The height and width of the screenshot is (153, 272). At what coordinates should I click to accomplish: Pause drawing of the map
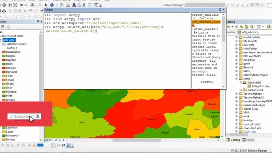(59, 140)
